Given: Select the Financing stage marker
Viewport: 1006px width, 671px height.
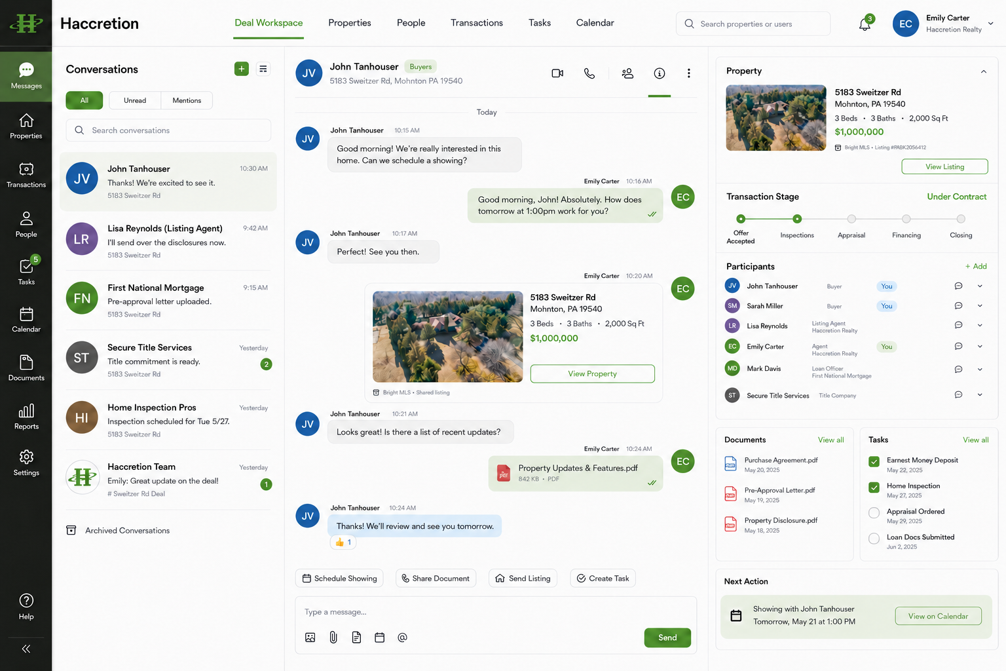Looking at the screenshot, I should [906, 220].
